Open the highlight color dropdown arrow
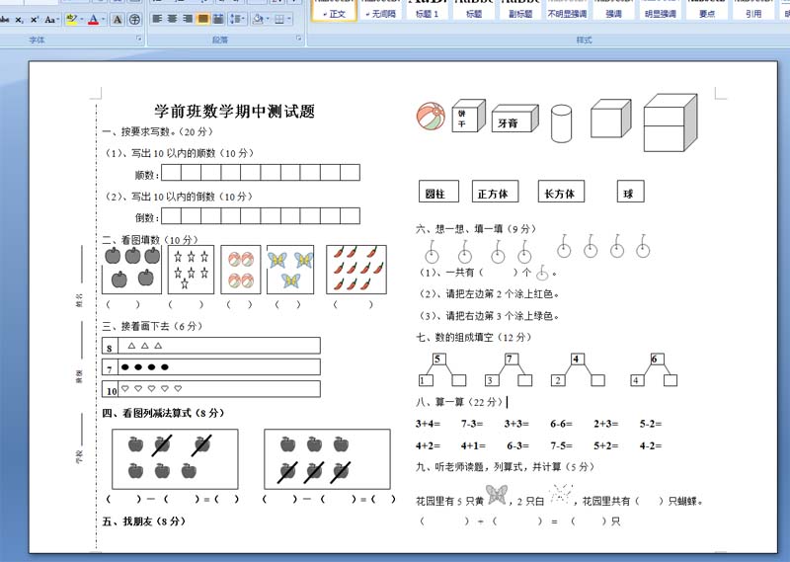 pyautogui.click(x=81, y=19)
